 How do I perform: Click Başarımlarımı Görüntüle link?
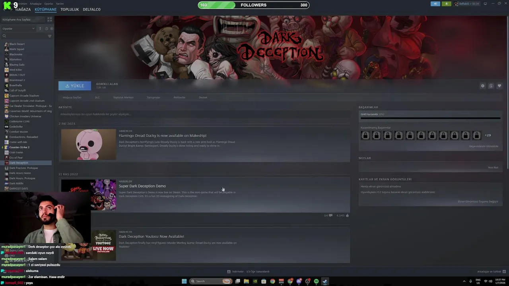484,146
